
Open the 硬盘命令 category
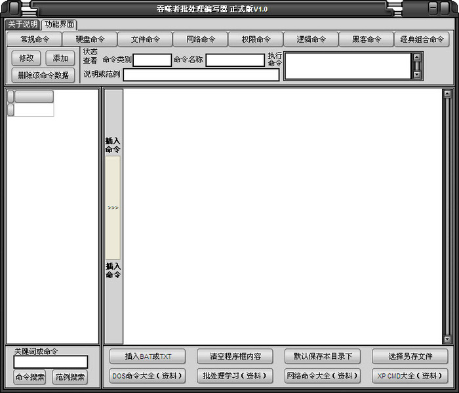pos(90,39)
